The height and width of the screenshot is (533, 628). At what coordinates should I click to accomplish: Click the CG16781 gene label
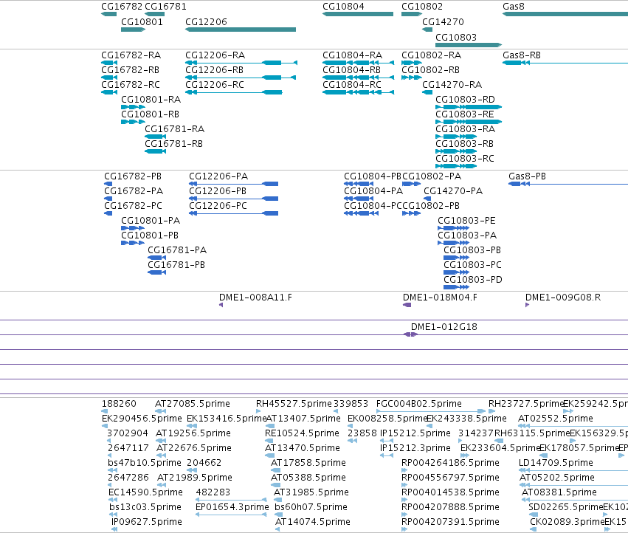165,7
